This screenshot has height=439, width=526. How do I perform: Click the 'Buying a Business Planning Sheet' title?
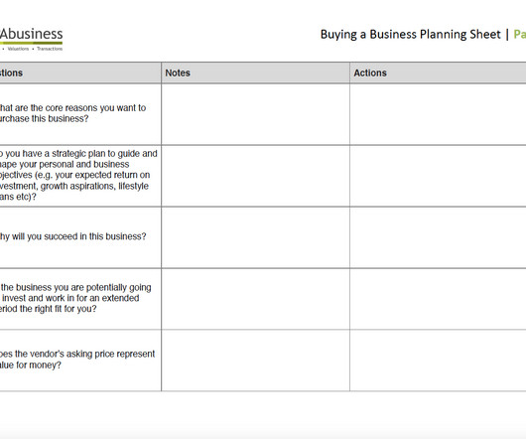click(x=410, y=34)
